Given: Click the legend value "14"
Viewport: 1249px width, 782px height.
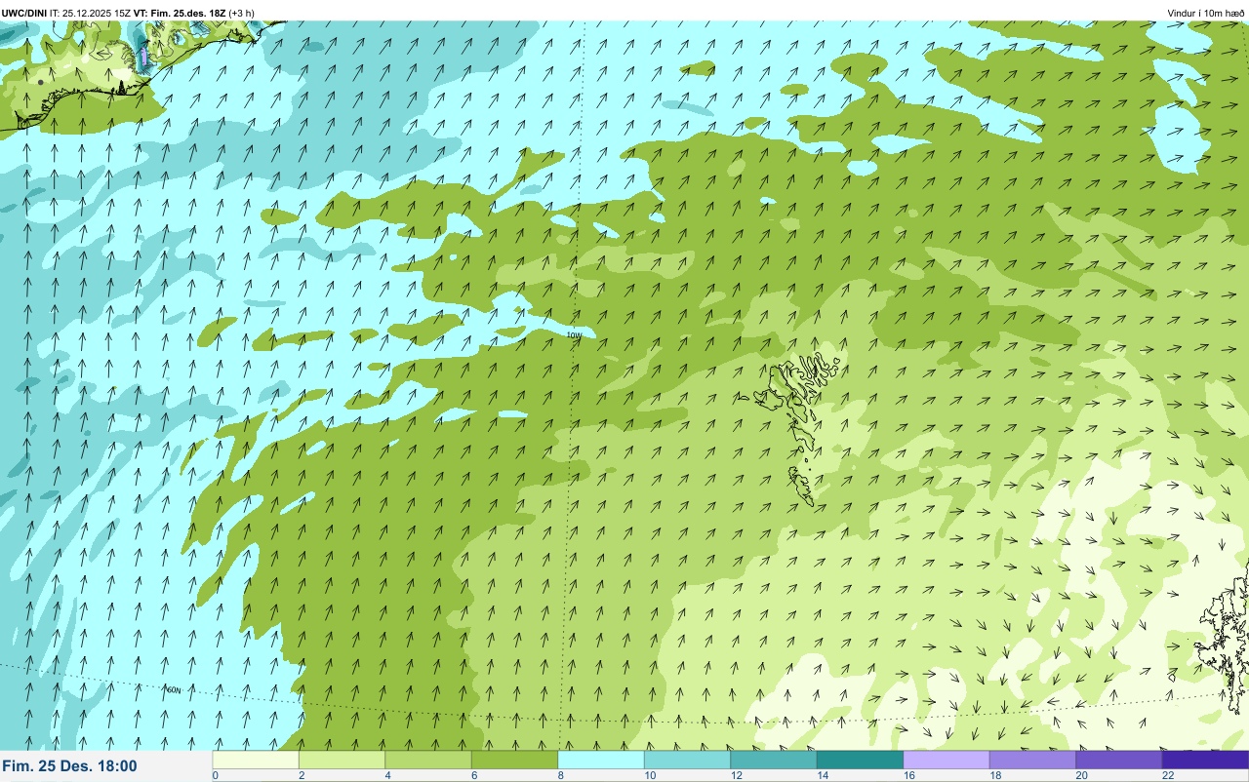Looking at the screenshot, I should [x=823, y=775].
